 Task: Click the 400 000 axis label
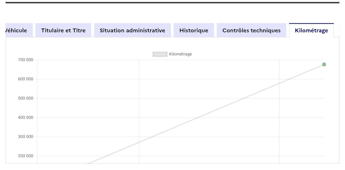(26, 117)
